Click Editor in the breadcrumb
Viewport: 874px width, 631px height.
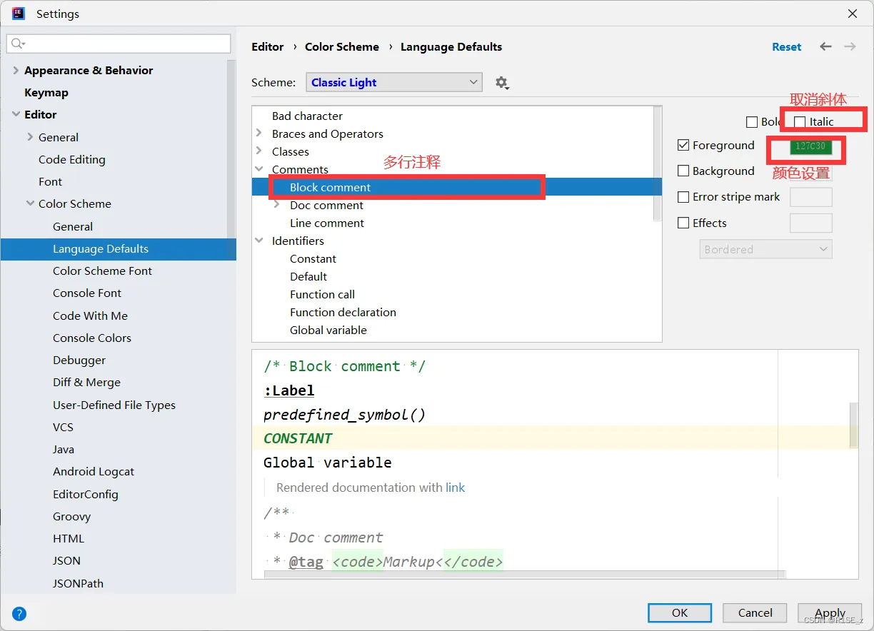click(268, 46)
